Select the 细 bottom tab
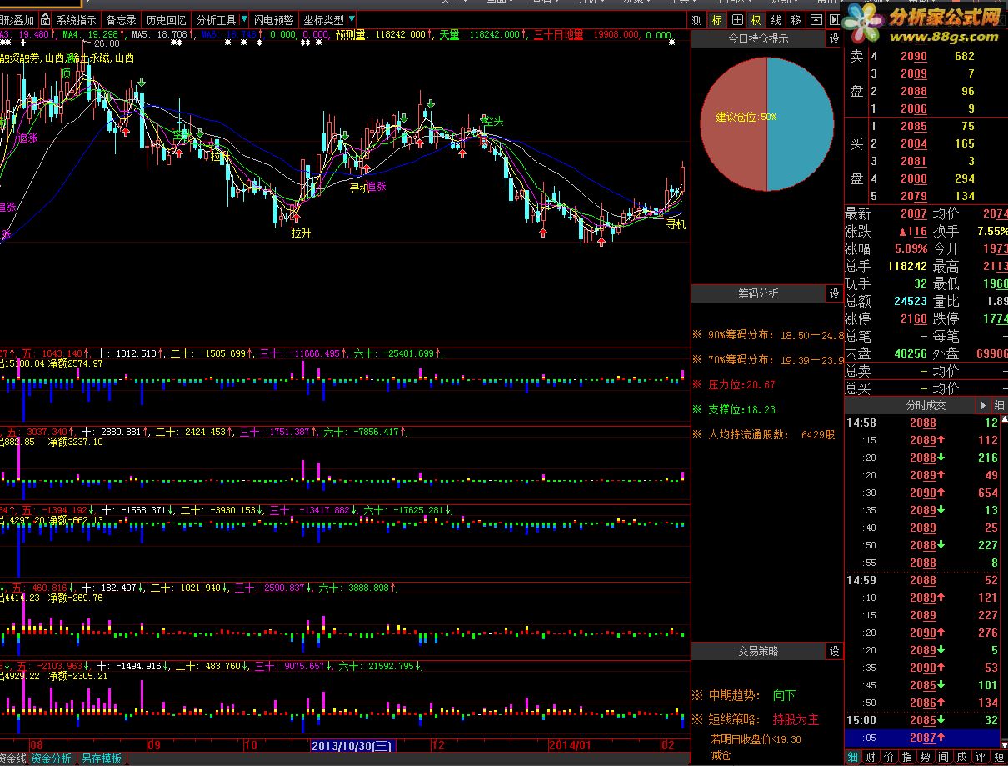 pos(852,757)
